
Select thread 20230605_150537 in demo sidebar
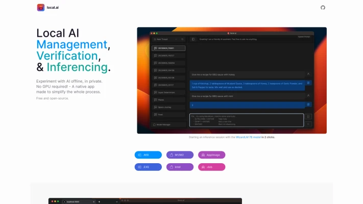pos(168,56)
